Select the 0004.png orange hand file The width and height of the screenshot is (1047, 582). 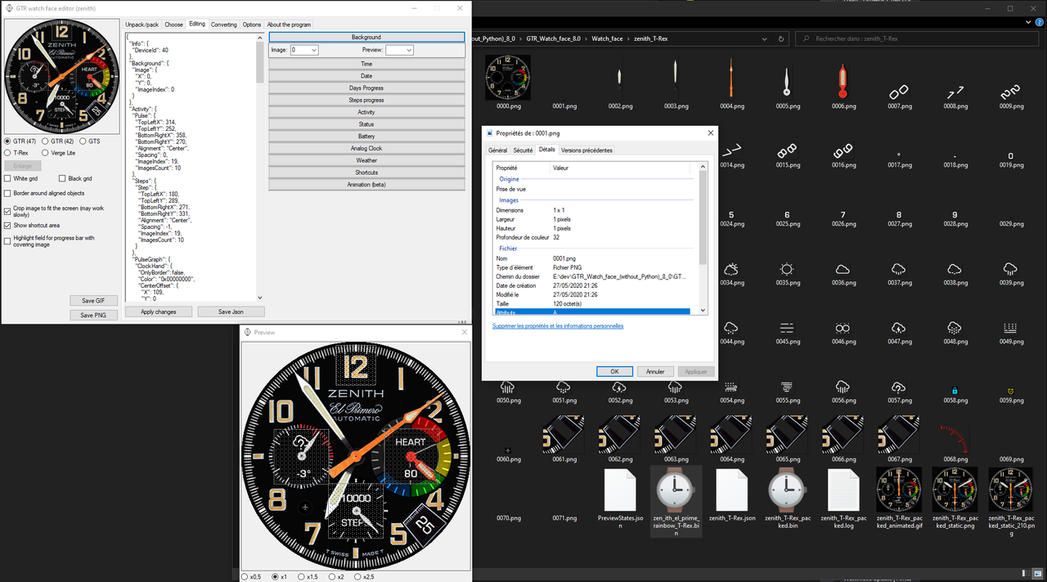pyautogui.click(x=731, y=78)
